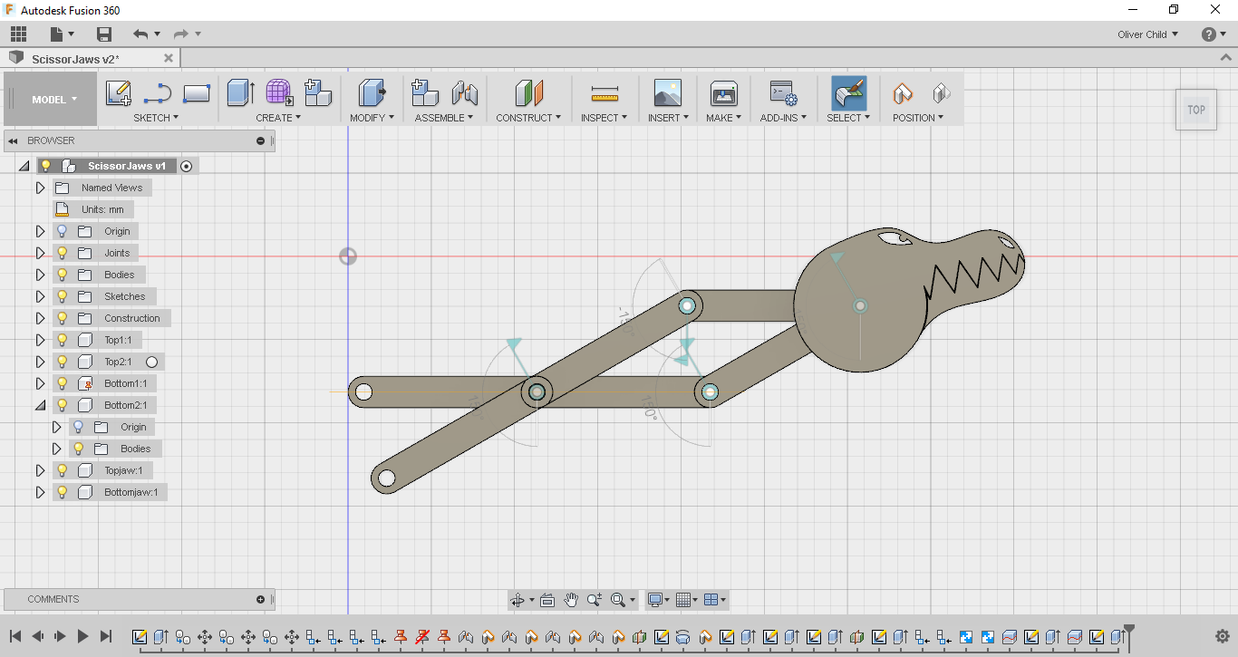Screen dimensions: 1238x657
Task: Click the 3D Print Make icon
Action: point(723,93)
